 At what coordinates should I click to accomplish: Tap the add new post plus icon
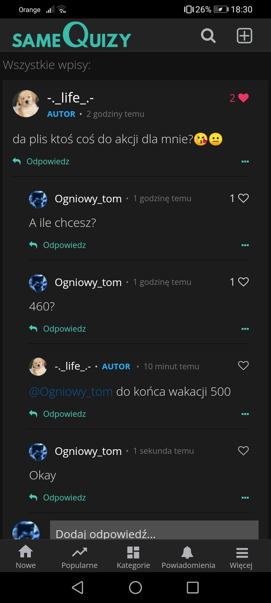tap(244, 36)
